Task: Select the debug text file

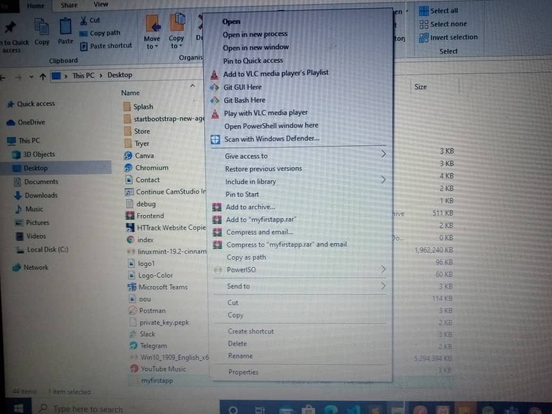Action: coord(141,204)
